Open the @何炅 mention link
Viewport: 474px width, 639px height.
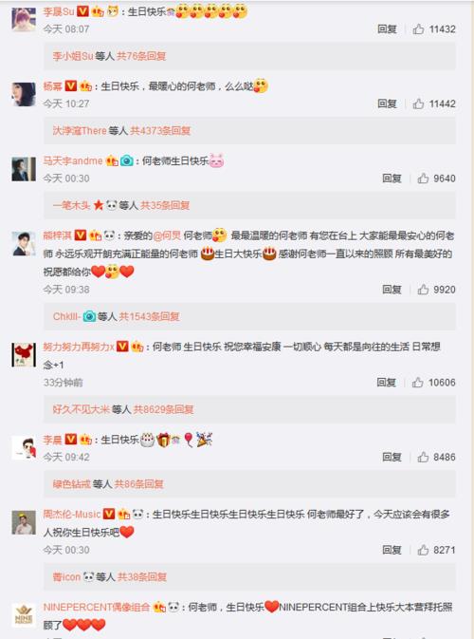pos(167,235)
